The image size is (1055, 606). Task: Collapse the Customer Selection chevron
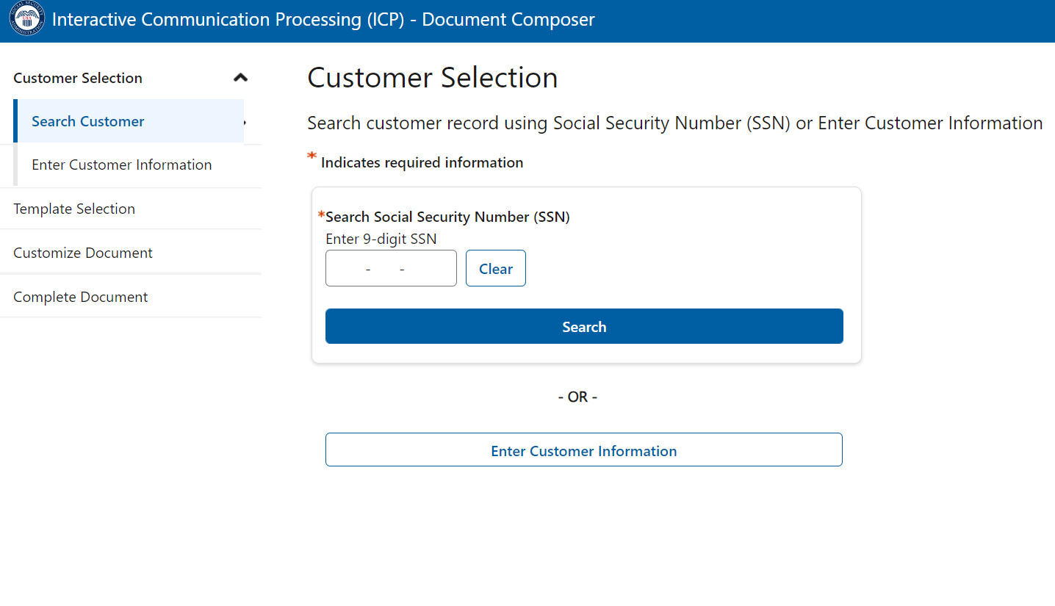[x=240, y=78]
